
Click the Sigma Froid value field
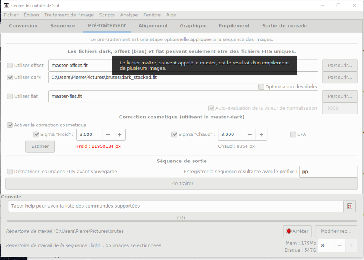[x=89, y=134]
